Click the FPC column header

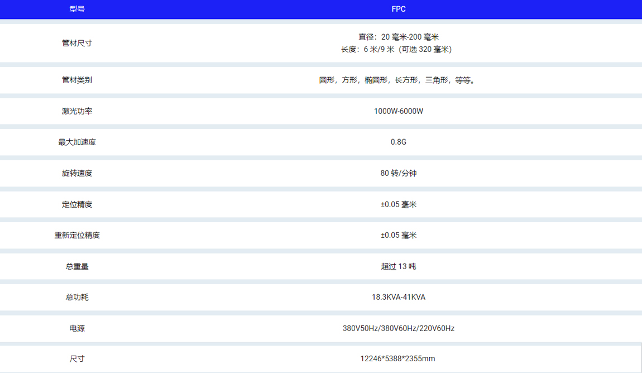[x=398, y=9]
